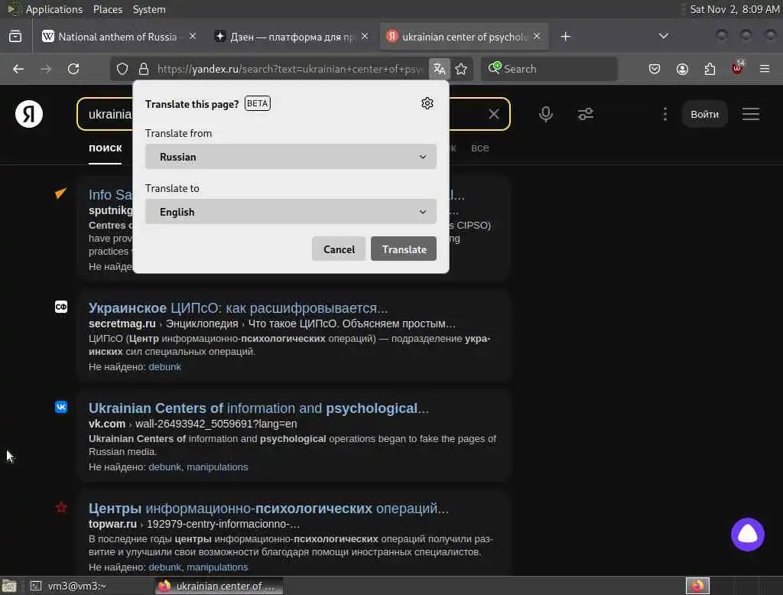Click Firefox workspace thumbnail in bottom panel
This screenshot has height=595, width=783.
coord(697,586)
